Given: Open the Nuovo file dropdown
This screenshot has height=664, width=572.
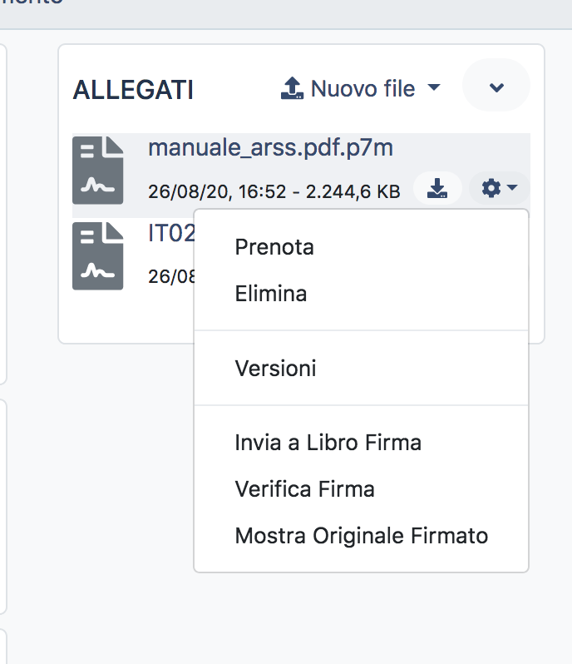Looking at the screenshot, I should coord(362,88).
